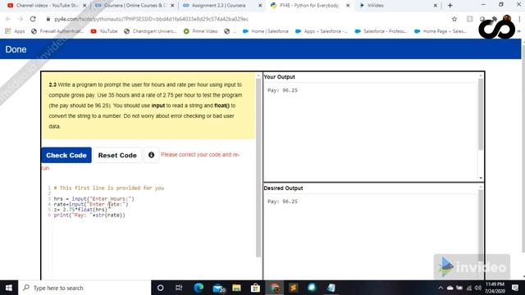Open the Salesforce - Professional bookmark
Image resolution: width=525 pixels, height=295 pixels.
(x=381, y=31)
